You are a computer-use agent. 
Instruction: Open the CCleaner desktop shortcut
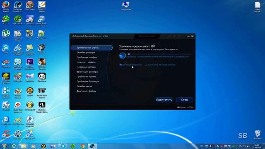coord(6,135)
